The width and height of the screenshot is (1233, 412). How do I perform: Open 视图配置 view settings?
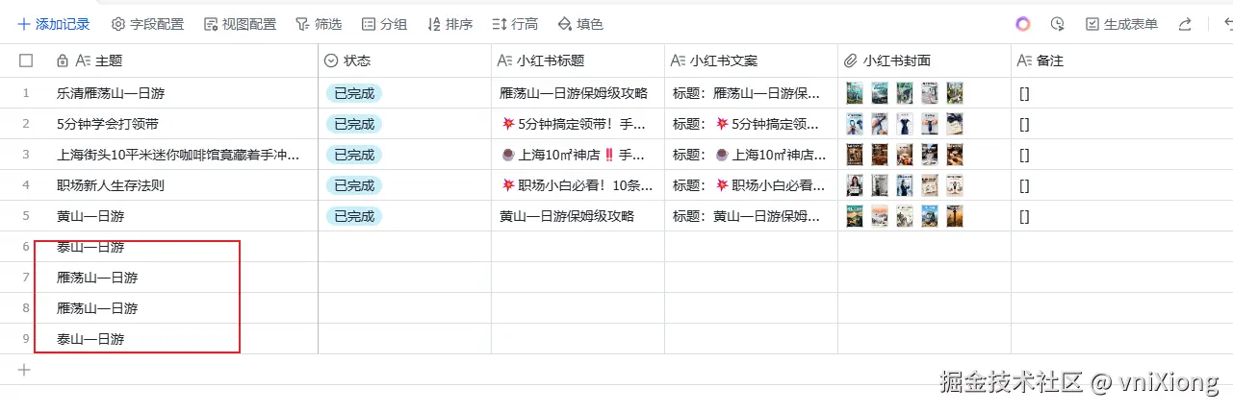pos(240,24)
